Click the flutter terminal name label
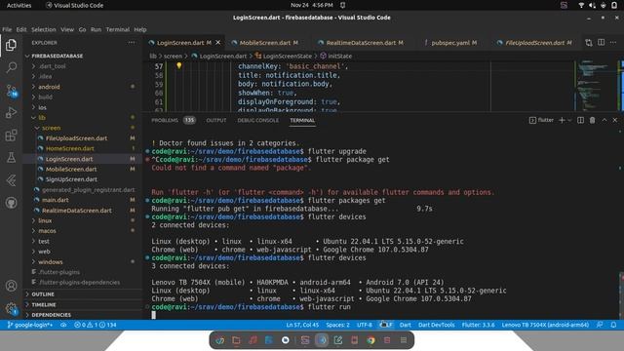624x351 pixels. (545, 120)
